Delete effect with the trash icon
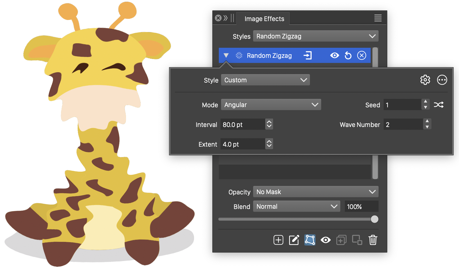 coord(373,240)
